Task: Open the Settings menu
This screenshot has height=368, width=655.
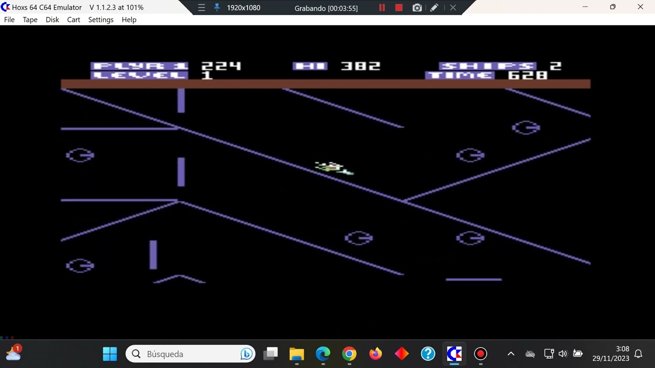Action: pyautogui.click(x=101, y=19)
